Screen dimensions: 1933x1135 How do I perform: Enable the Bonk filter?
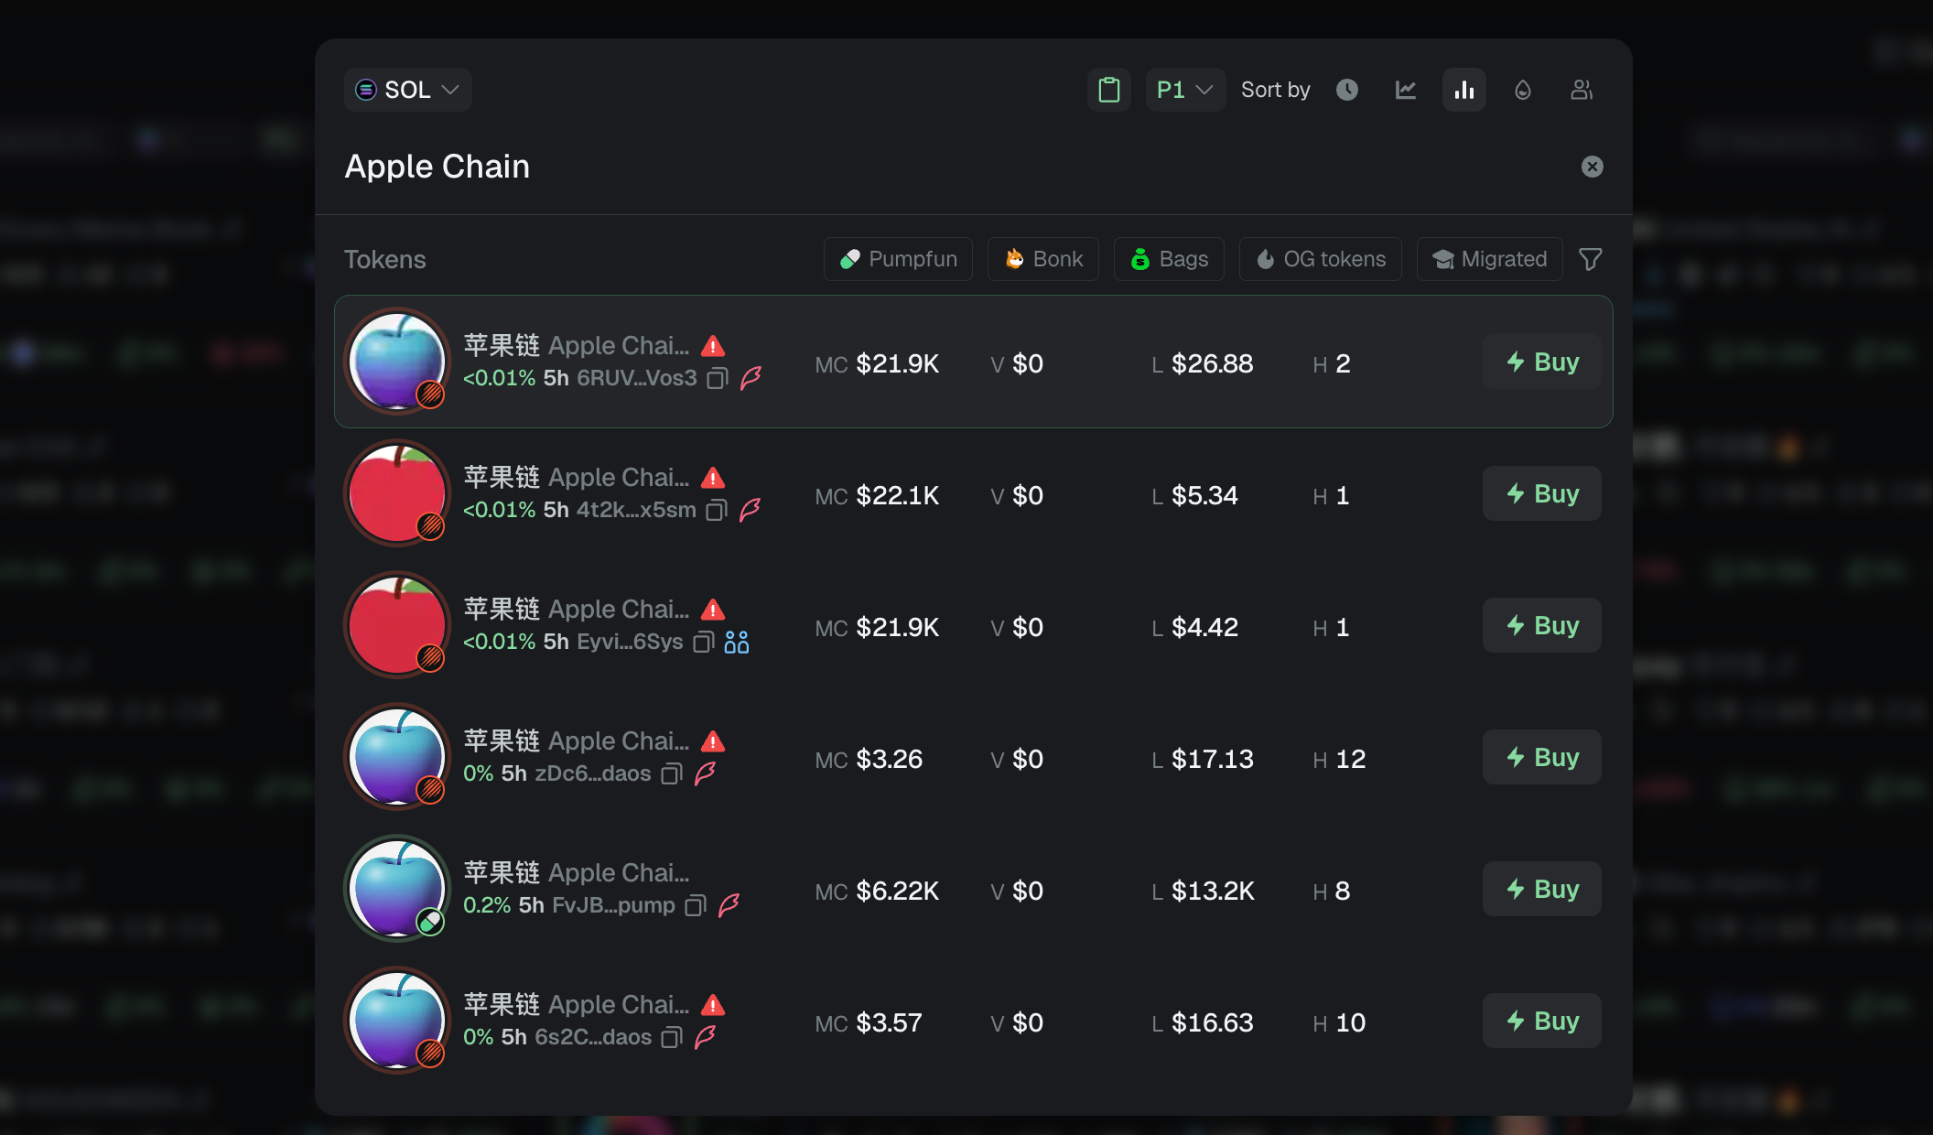click(x=1042, y=259)
